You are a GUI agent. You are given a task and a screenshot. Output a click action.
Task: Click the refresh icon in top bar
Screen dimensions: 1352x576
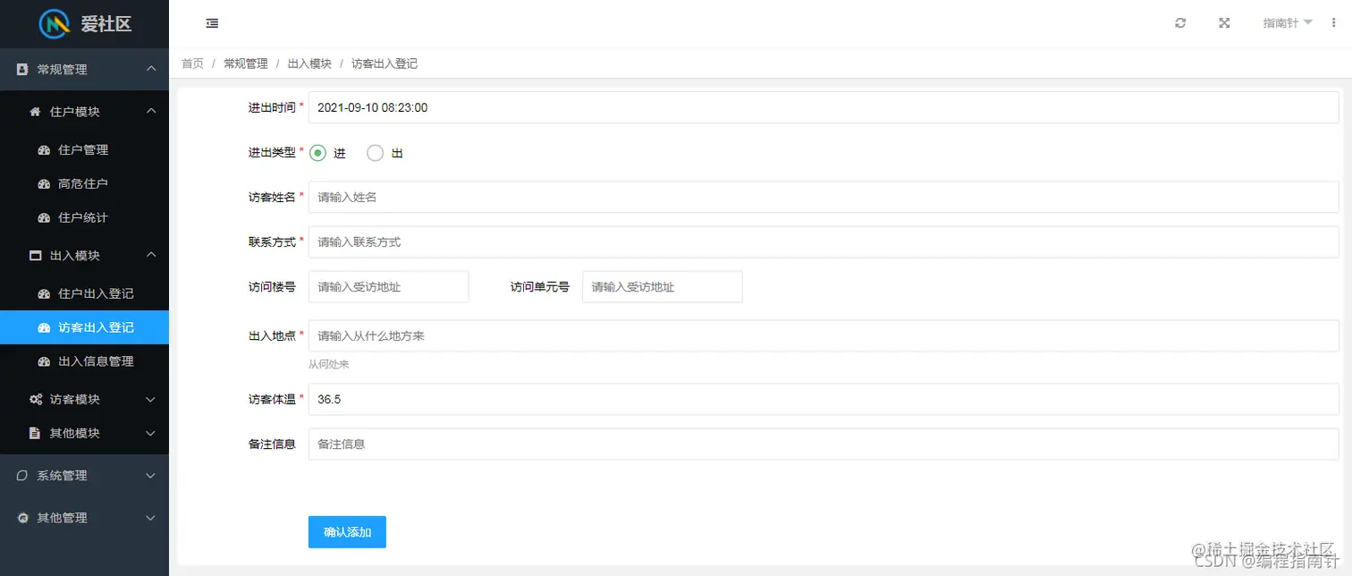pos(1180,23)
